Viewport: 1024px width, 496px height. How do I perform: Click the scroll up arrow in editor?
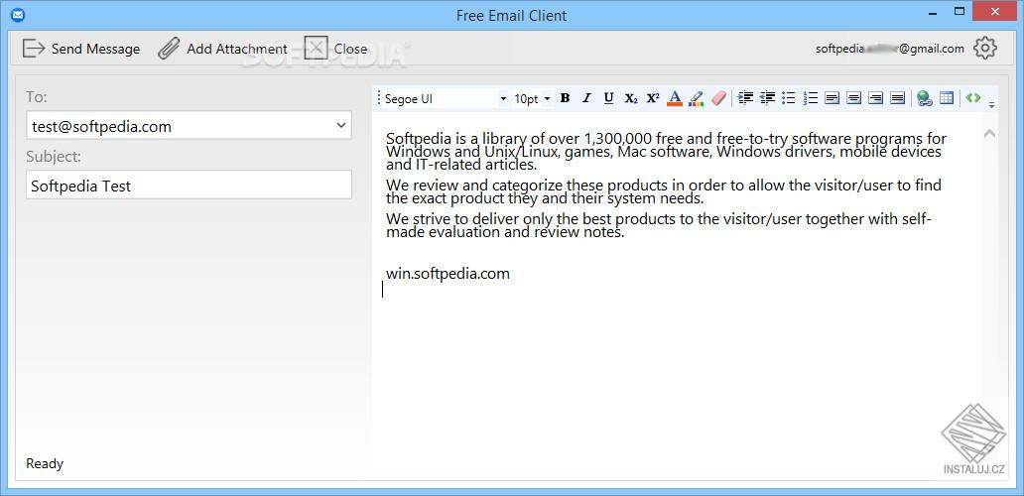(x=989, y=134)
